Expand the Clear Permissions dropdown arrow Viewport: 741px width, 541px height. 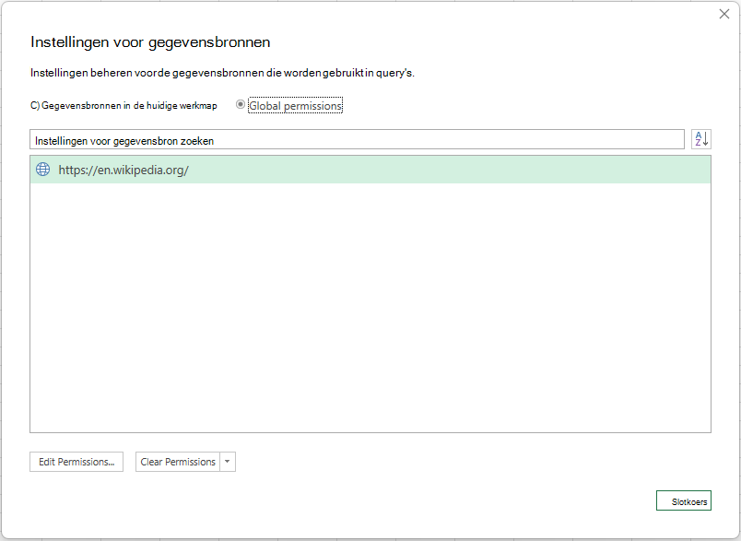228,462
